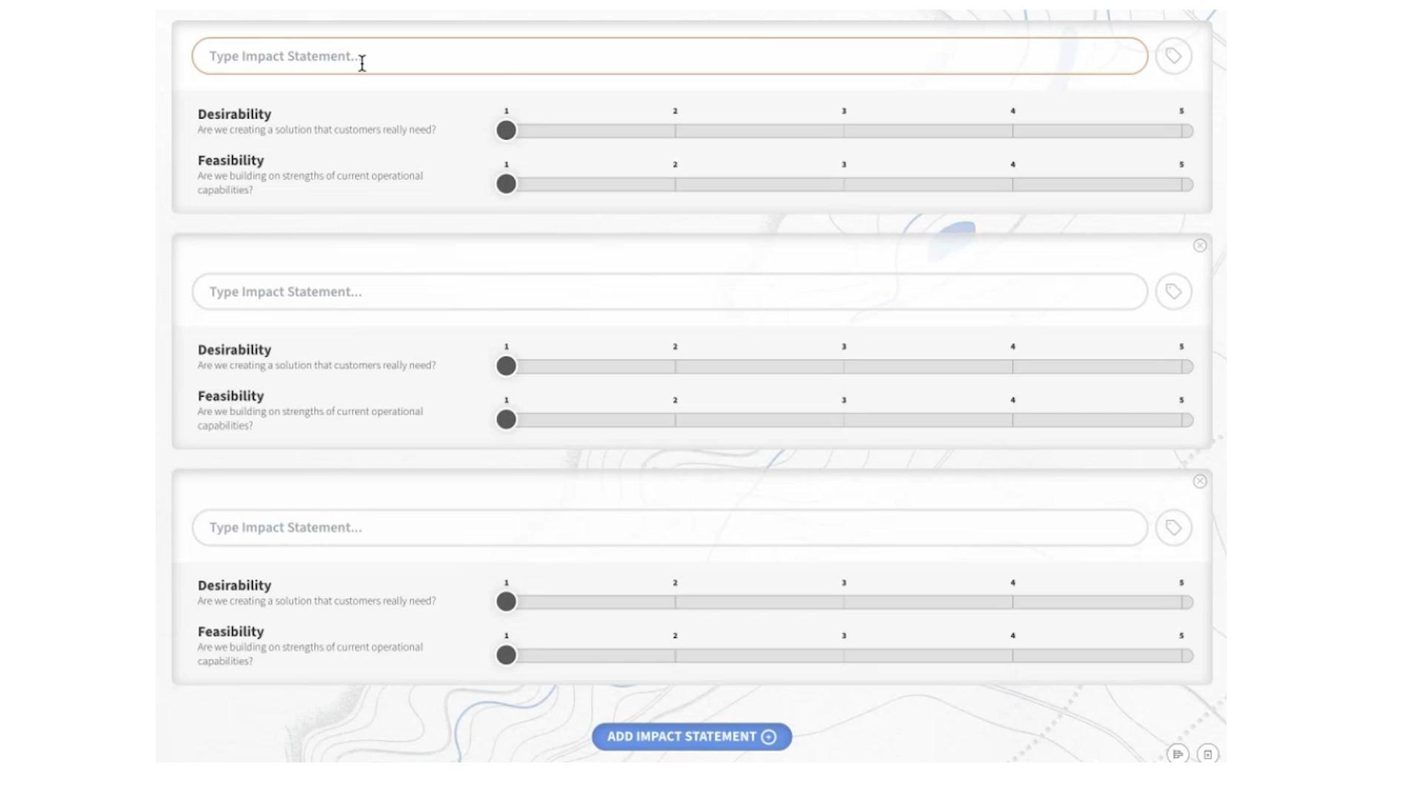Focus the first Type Impact Statement field
The width and height of the screenshot is (1424, 801).
[x=667, y=56]
